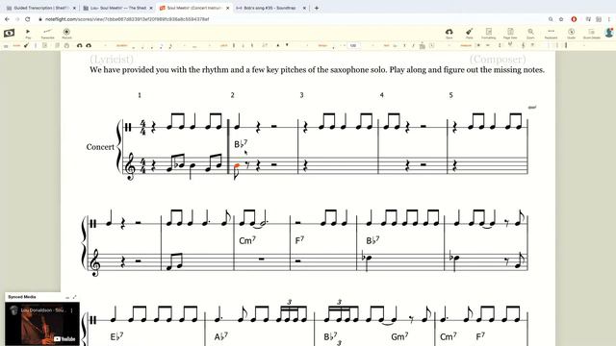Close the Guided Transcription tab
The height and width of the screenshot is (346, 616).
point(74,8)
